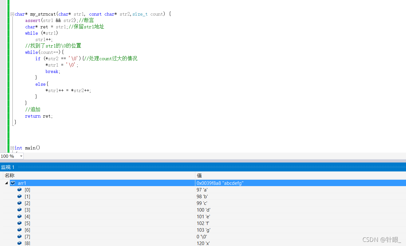Click the value 98 'b'
Viewport: 406px width, 246px height.
[x=202, y=196]
